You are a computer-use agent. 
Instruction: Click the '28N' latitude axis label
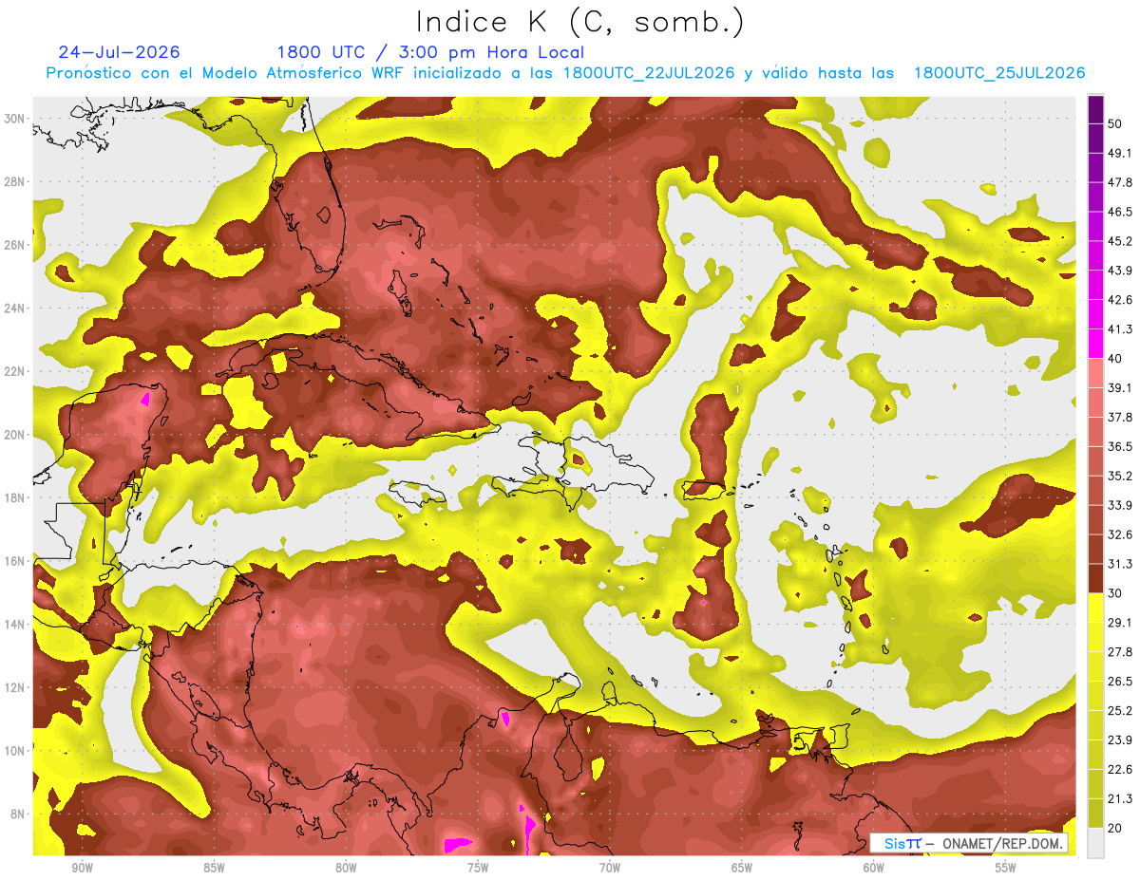coord(14,181)
